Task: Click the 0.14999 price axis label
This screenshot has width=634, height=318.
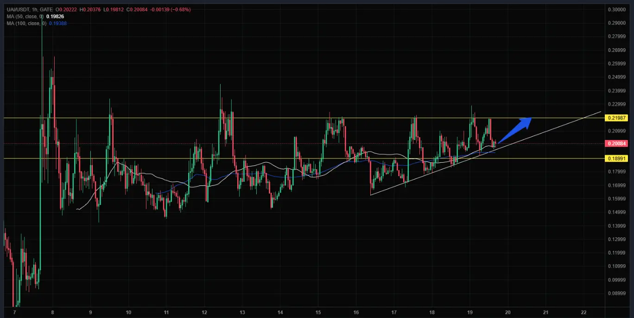Action: 616,212
